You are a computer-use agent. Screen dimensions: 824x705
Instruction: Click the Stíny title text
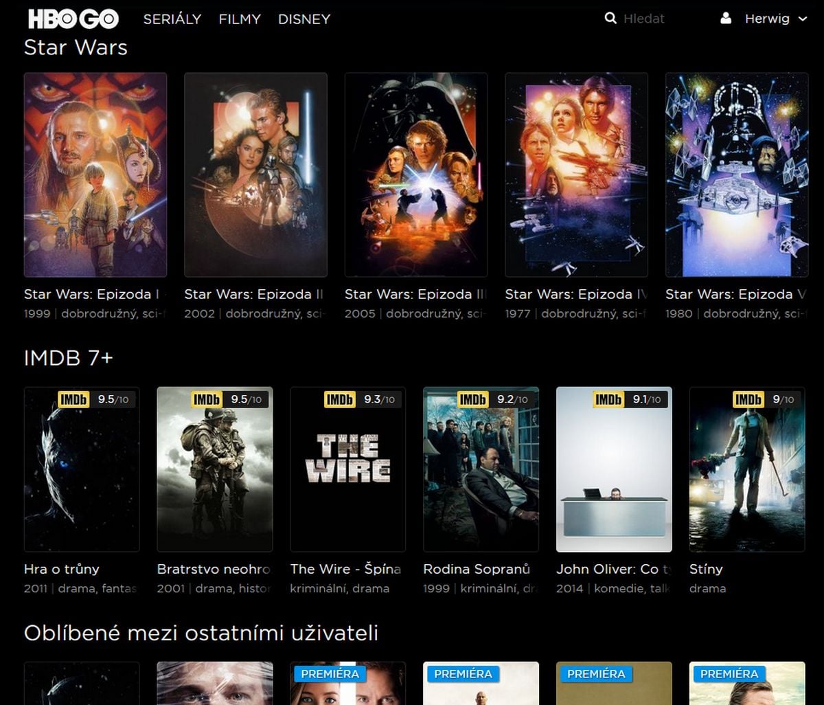pyautogui.click(x=706, y=569)
